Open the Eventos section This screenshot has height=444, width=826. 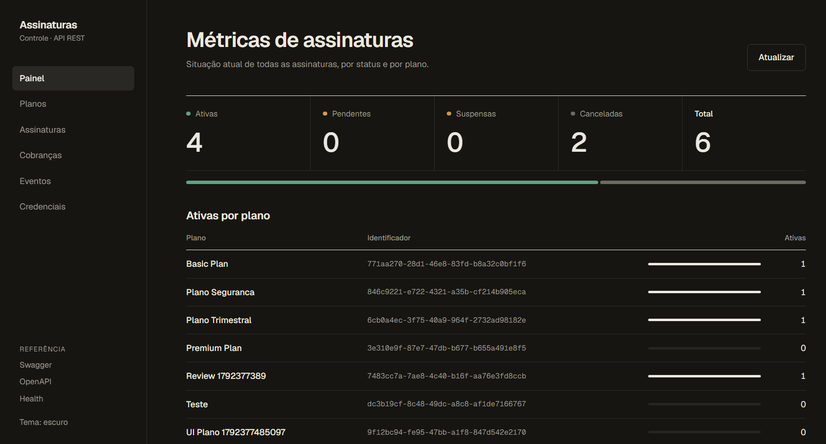tap(73, 181)
